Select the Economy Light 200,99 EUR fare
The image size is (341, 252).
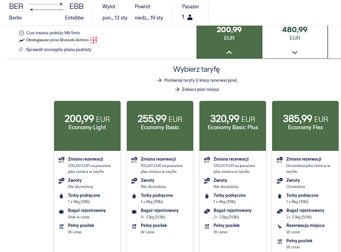click(87, 126)
